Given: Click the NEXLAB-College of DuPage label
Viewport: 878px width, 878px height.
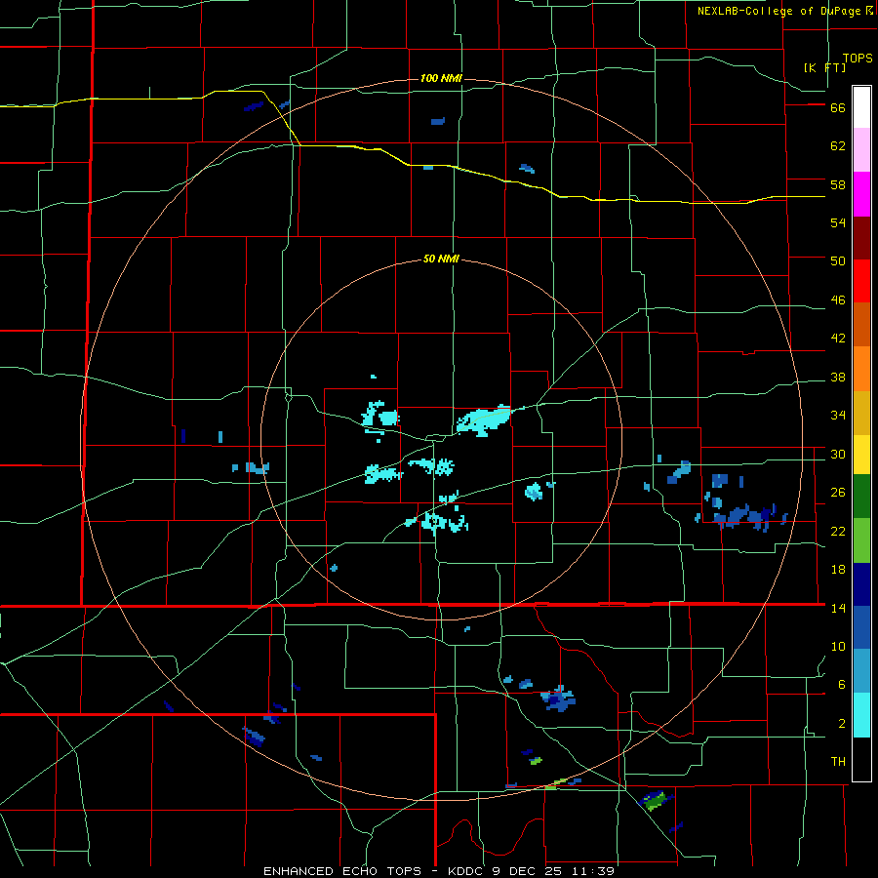Looking at the screenshot, I should click(785, 11).
